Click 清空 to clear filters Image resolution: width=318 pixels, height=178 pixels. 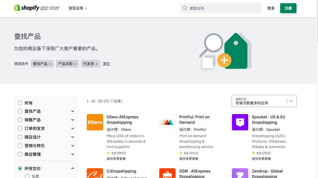(x=106, y=64)
